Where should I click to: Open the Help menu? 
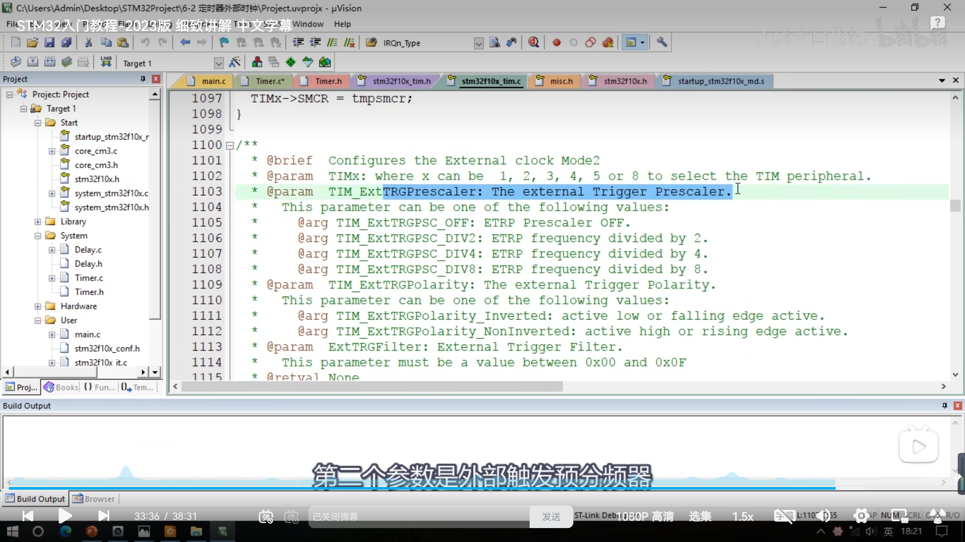coord(342,24)
